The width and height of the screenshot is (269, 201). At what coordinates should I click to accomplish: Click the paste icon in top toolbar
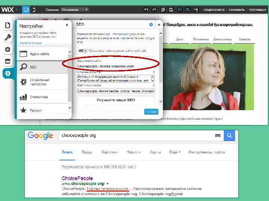(x=171, y=10)
